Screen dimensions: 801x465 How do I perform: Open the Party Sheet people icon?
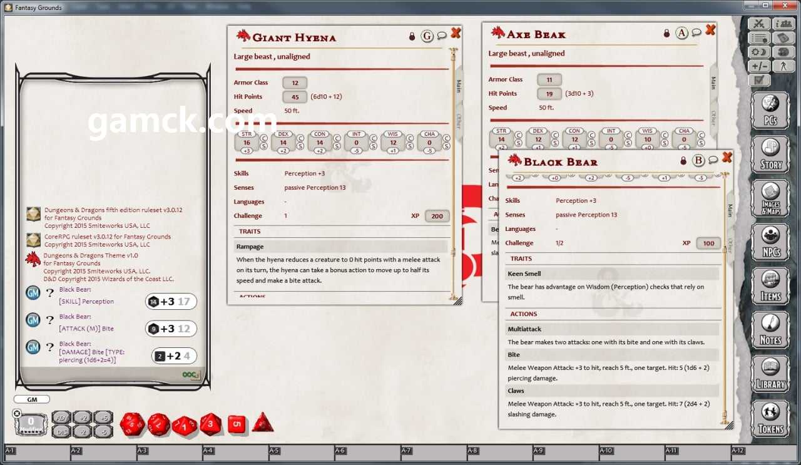tap(783, 24)
